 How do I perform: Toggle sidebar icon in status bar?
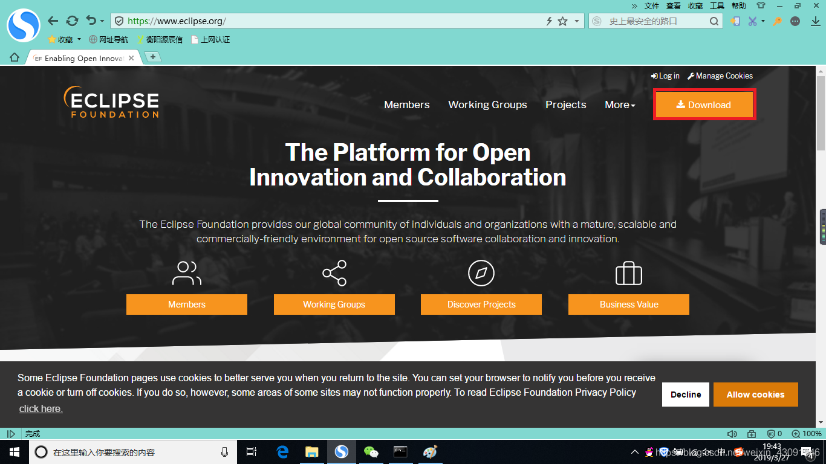(11, 434)
